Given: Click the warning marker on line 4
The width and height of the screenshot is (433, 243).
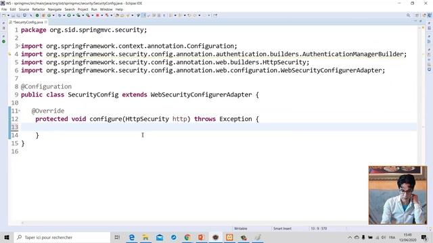Looking at the screenshot, I should (x=9, y=54).
